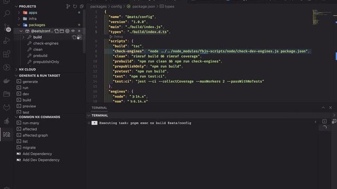Focus project graph icon on @eats/config
This screenshot has height=189, width=337.
tap(67, 31)
